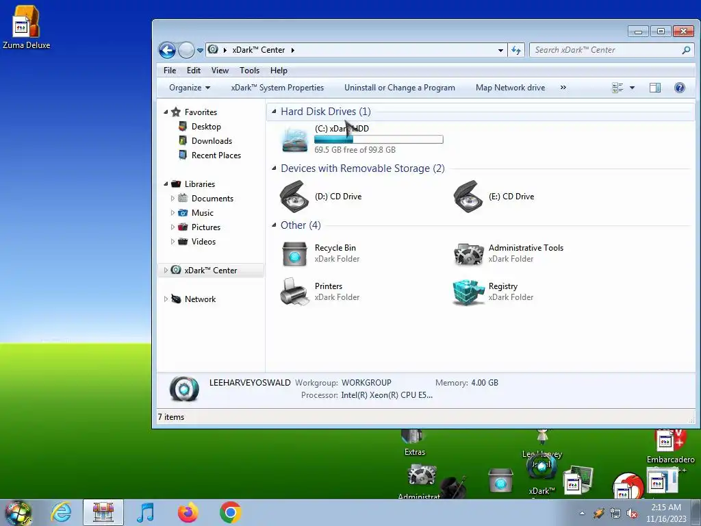Launch Google Chrome from the taskbar
This screenshot has height=526, width=701.
[x=230, y=512]
